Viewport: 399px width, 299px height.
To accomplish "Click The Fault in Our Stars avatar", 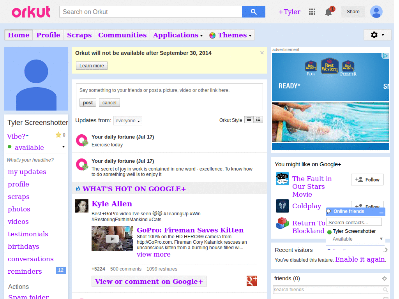I will coord(282,179).
